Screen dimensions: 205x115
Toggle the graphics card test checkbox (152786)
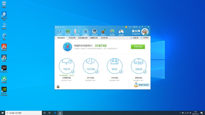click(97, 72)
